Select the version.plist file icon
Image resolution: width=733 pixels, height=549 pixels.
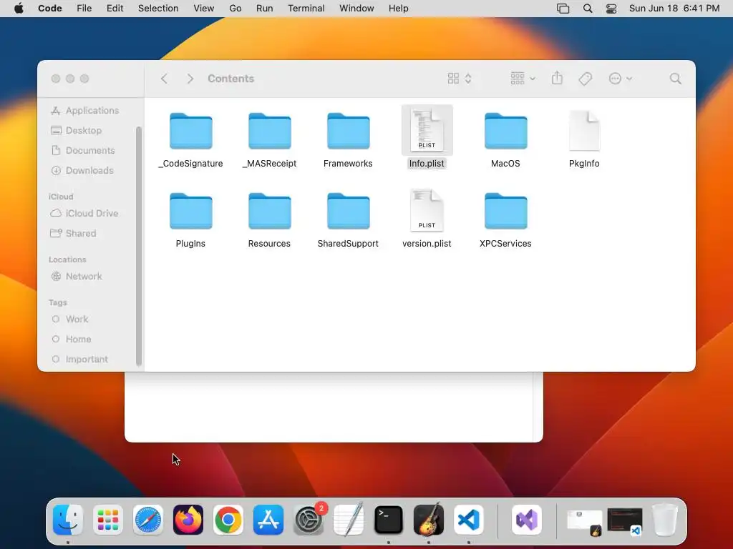coord(427,210)
